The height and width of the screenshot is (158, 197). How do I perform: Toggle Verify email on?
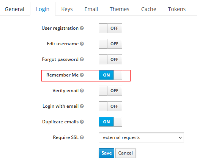tap(110, 91)
